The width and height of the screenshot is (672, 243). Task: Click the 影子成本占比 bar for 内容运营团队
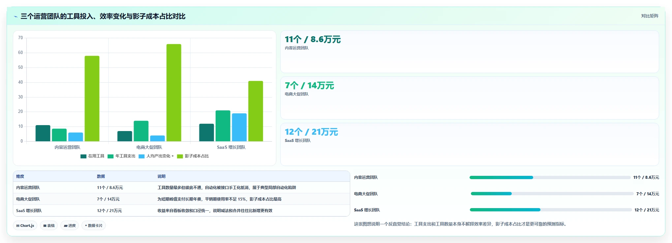tap(92, 98)
